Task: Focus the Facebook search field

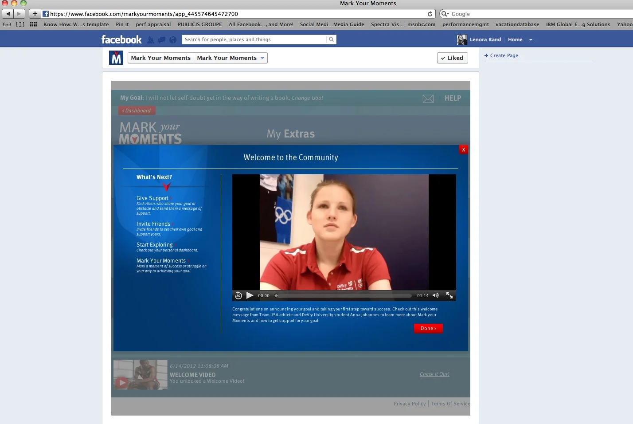Action: [x=254, y=39]
